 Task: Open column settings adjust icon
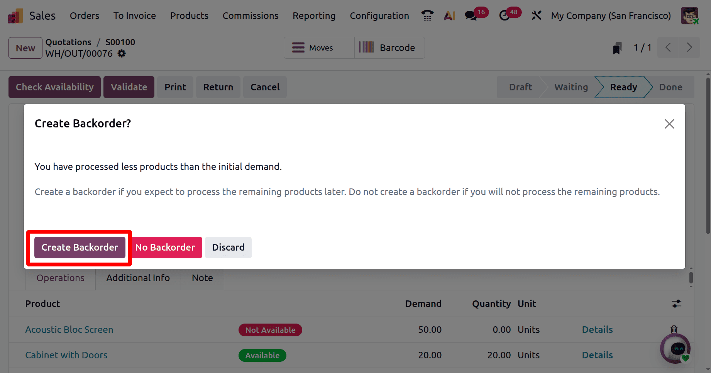[x=676, y=304]
